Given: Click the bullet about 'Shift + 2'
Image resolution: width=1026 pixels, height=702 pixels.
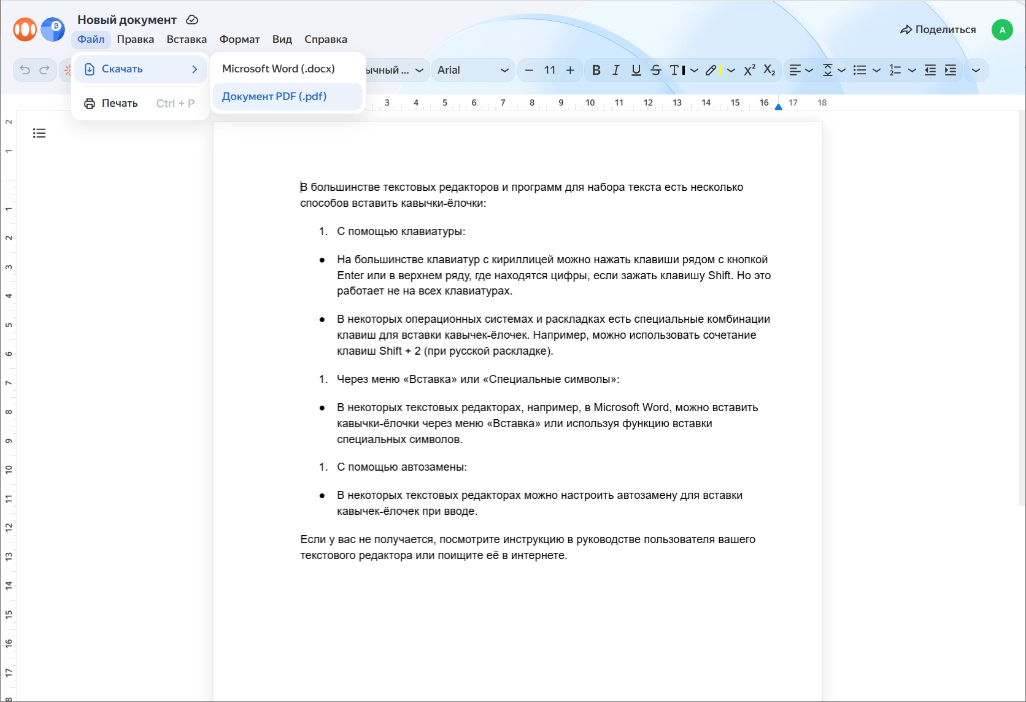Looking at the screenshot, I should (x=553, y=335).
